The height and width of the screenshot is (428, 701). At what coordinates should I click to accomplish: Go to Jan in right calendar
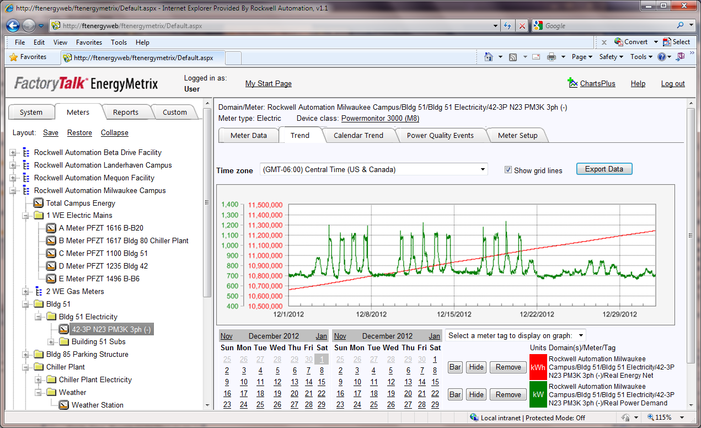click(x=435, y=336)
